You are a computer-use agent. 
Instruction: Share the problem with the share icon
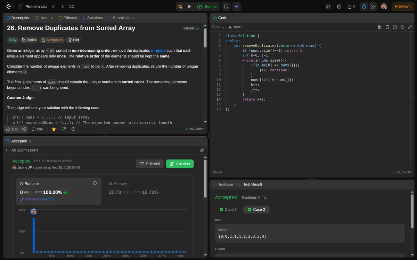64,129
